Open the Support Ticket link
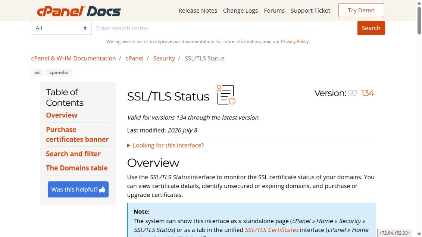 (x=310, y=10)
